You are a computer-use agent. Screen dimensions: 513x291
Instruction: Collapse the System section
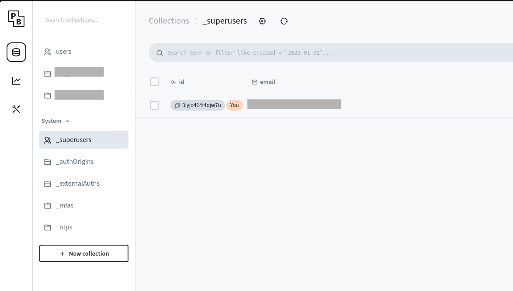pos(67,121)
